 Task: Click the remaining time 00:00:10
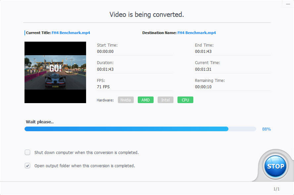click(203, 87)
